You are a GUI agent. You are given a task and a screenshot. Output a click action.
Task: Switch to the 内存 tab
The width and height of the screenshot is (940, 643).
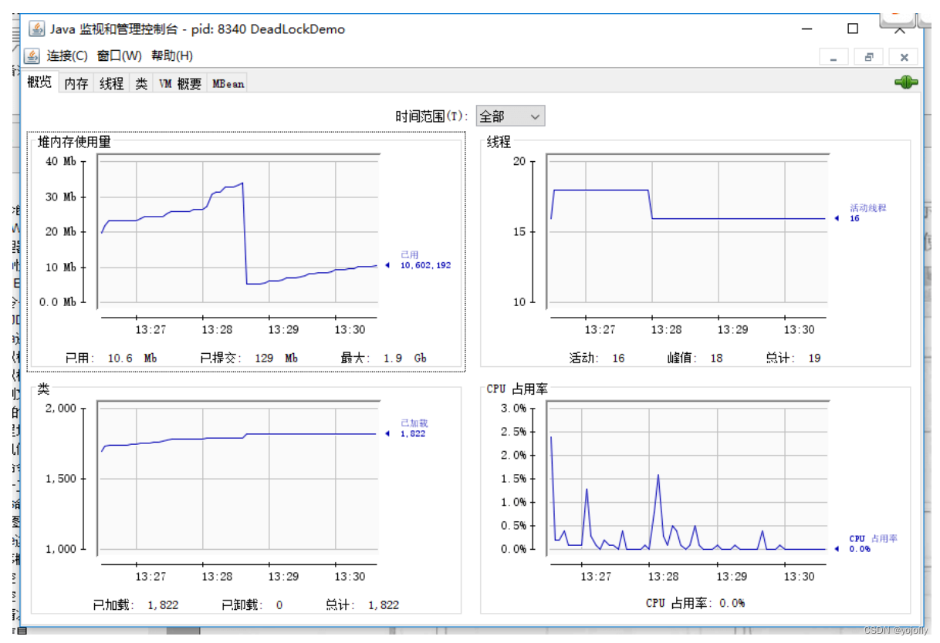(x=76, y=84)
